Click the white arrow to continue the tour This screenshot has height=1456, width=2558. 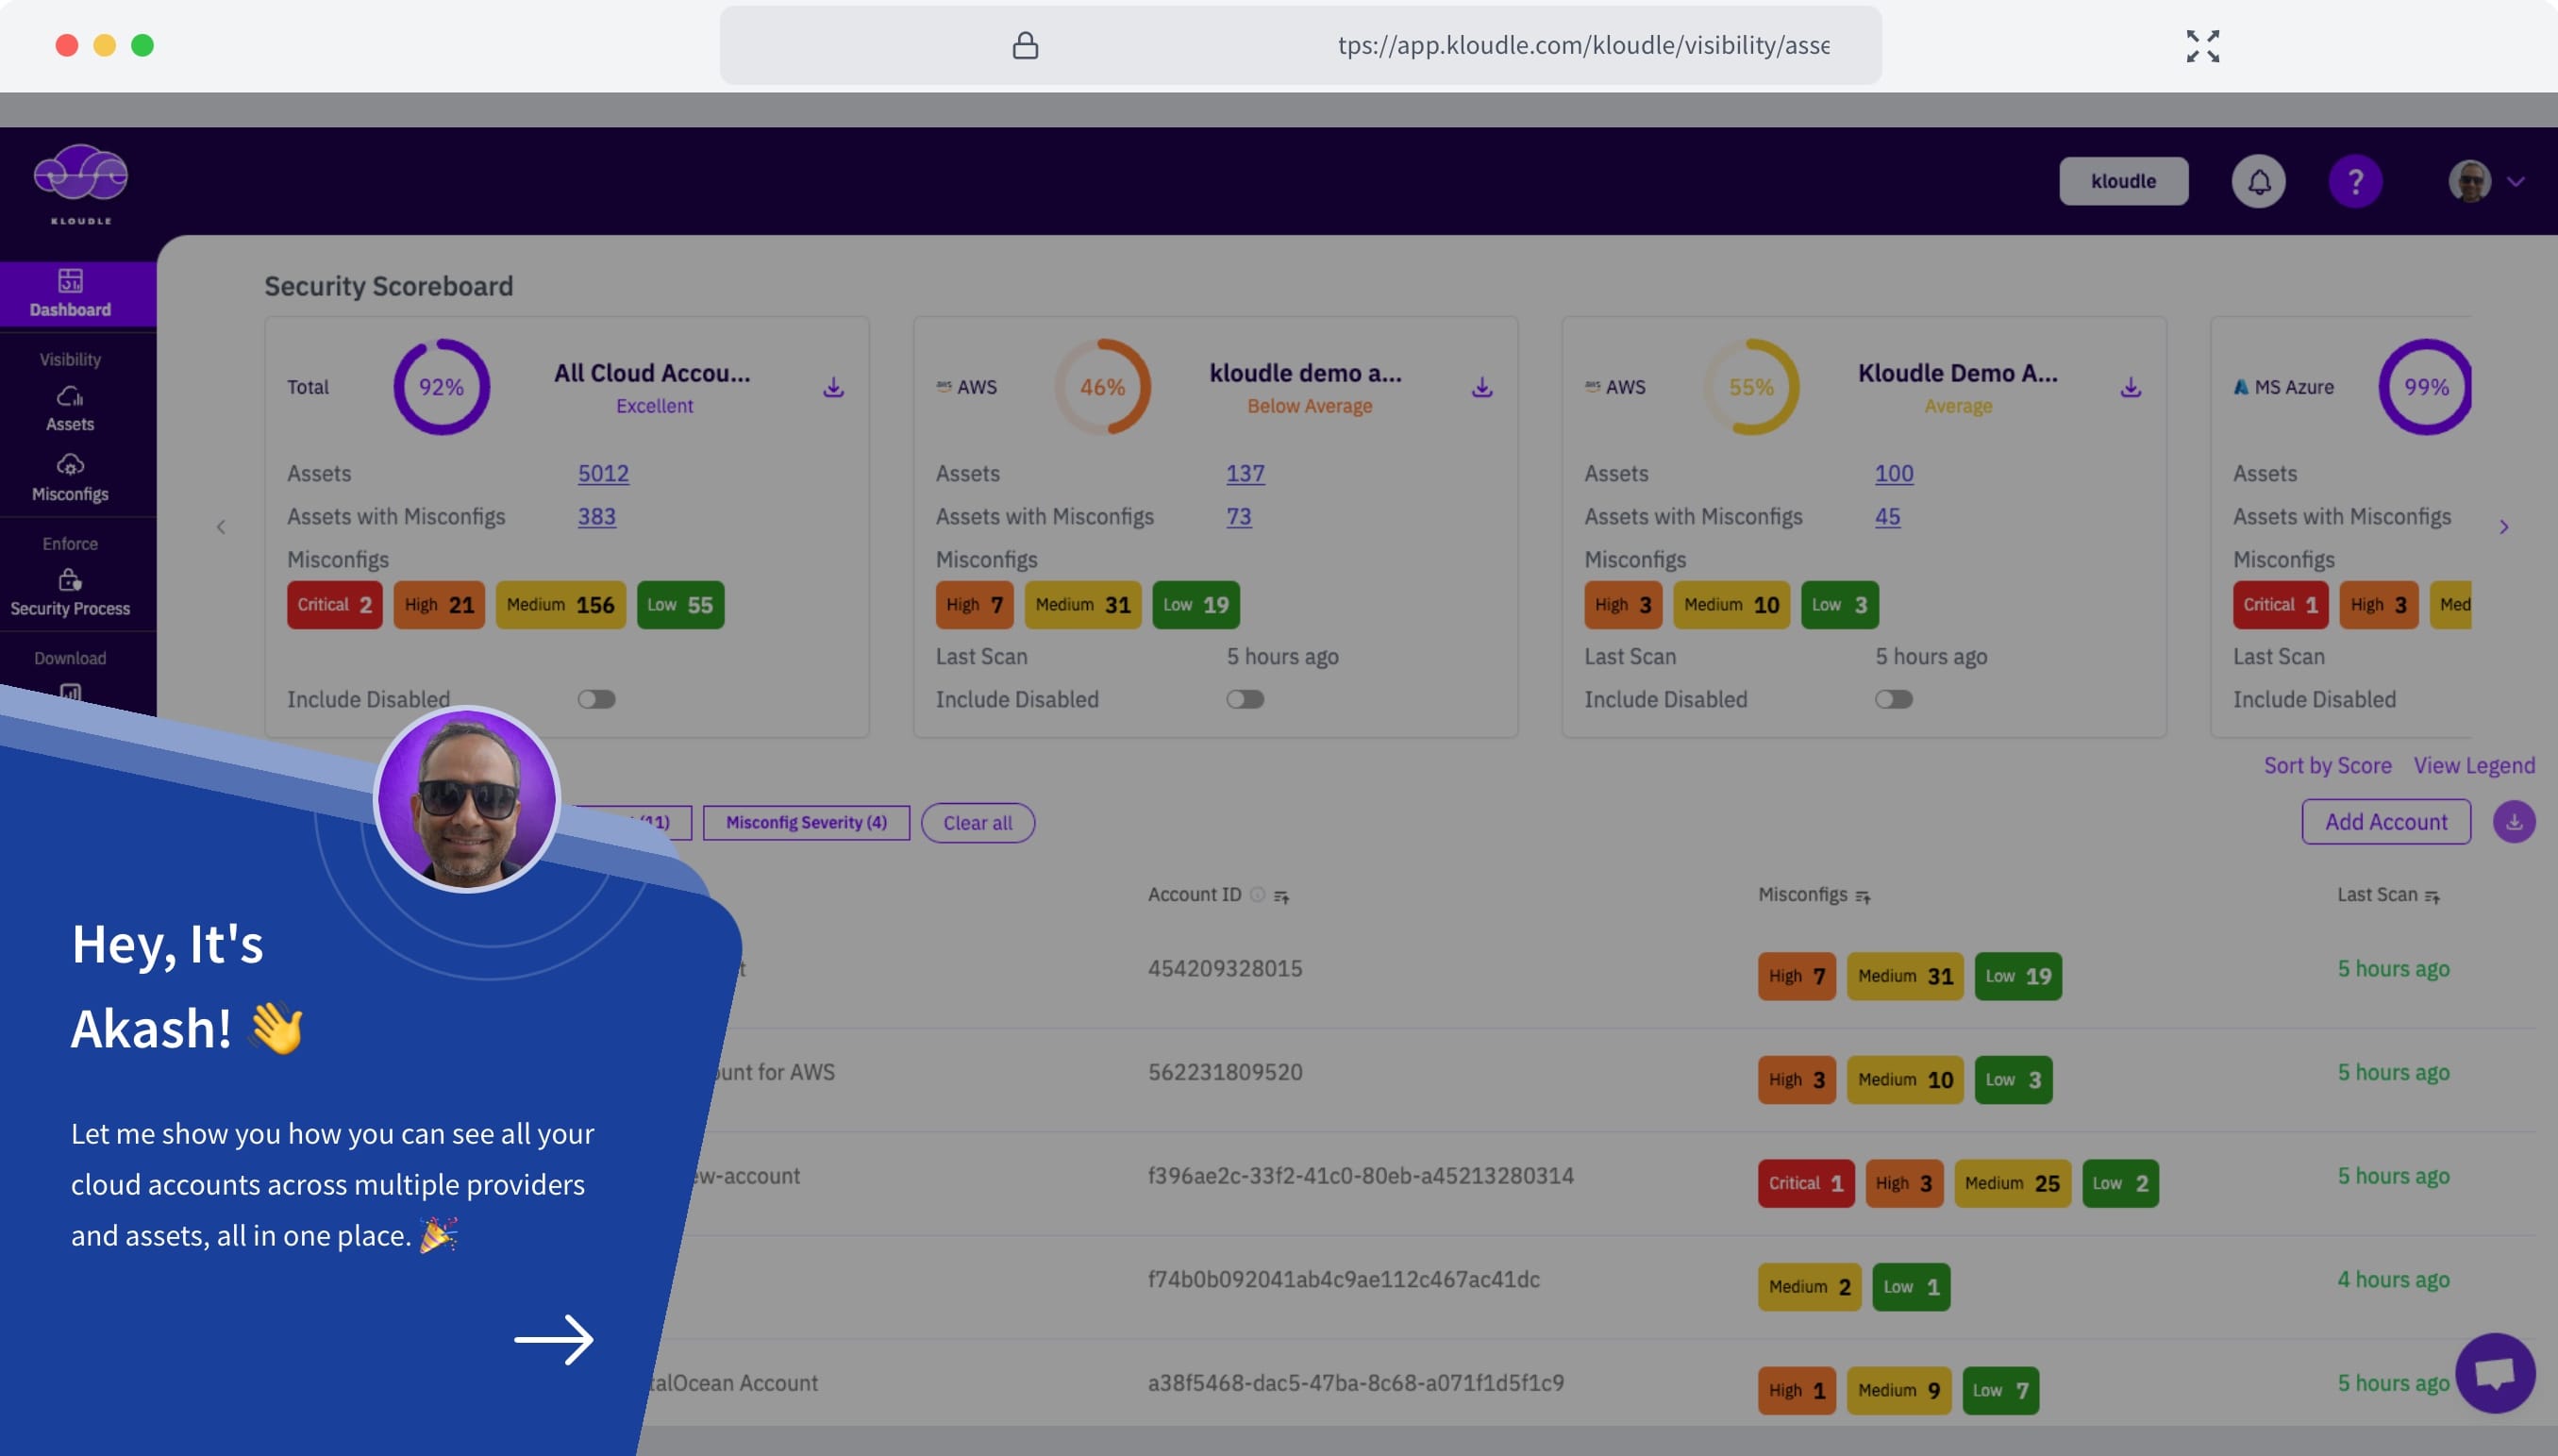tap(554, 1339)
